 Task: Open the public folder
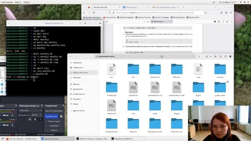tap(198, 87)
